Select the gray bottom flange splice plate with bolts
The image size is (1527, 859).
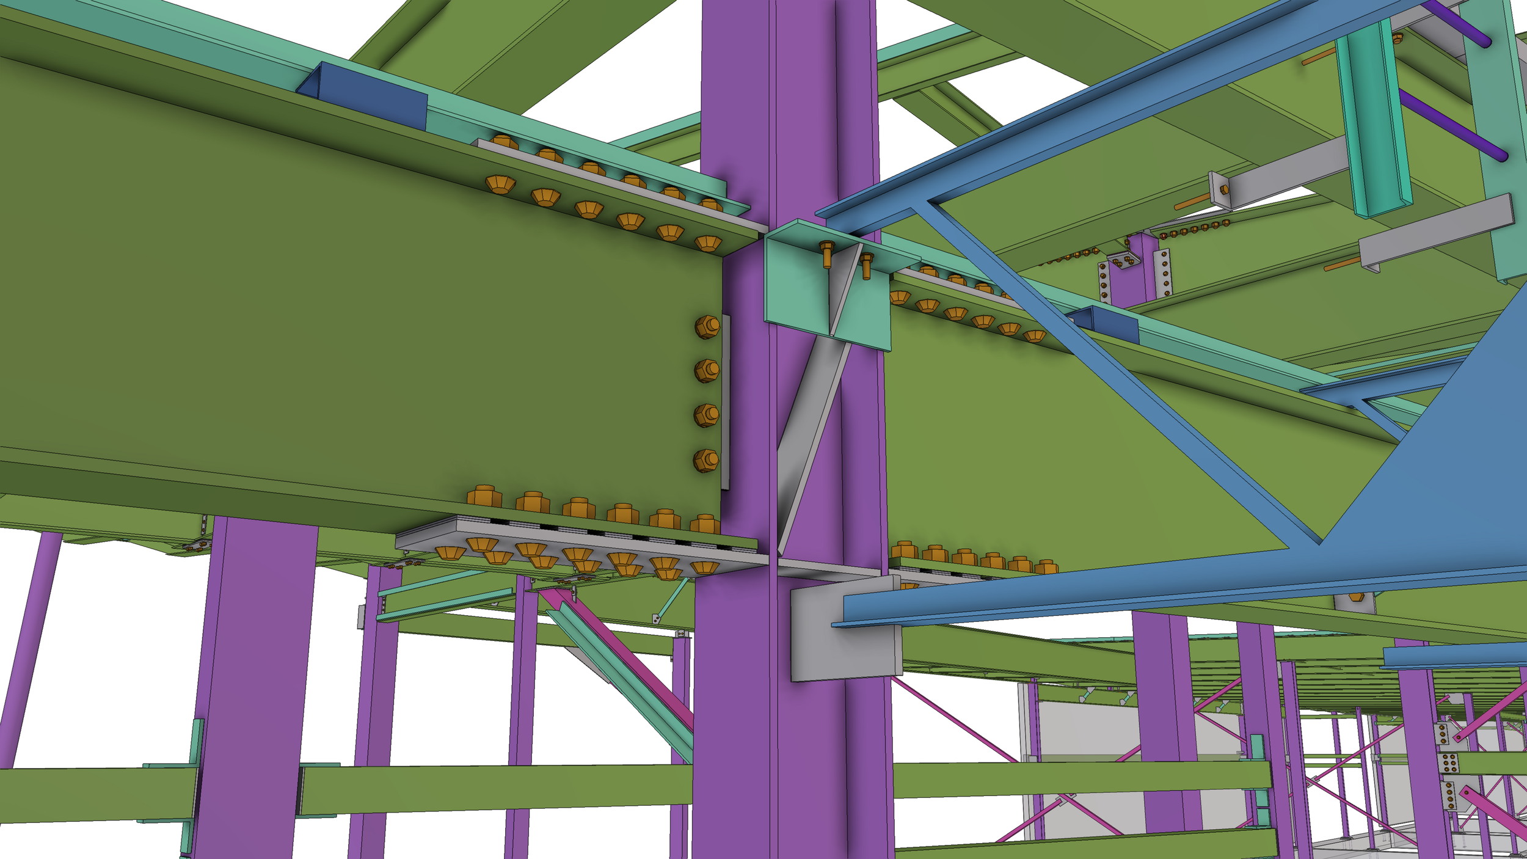point(580,546)
